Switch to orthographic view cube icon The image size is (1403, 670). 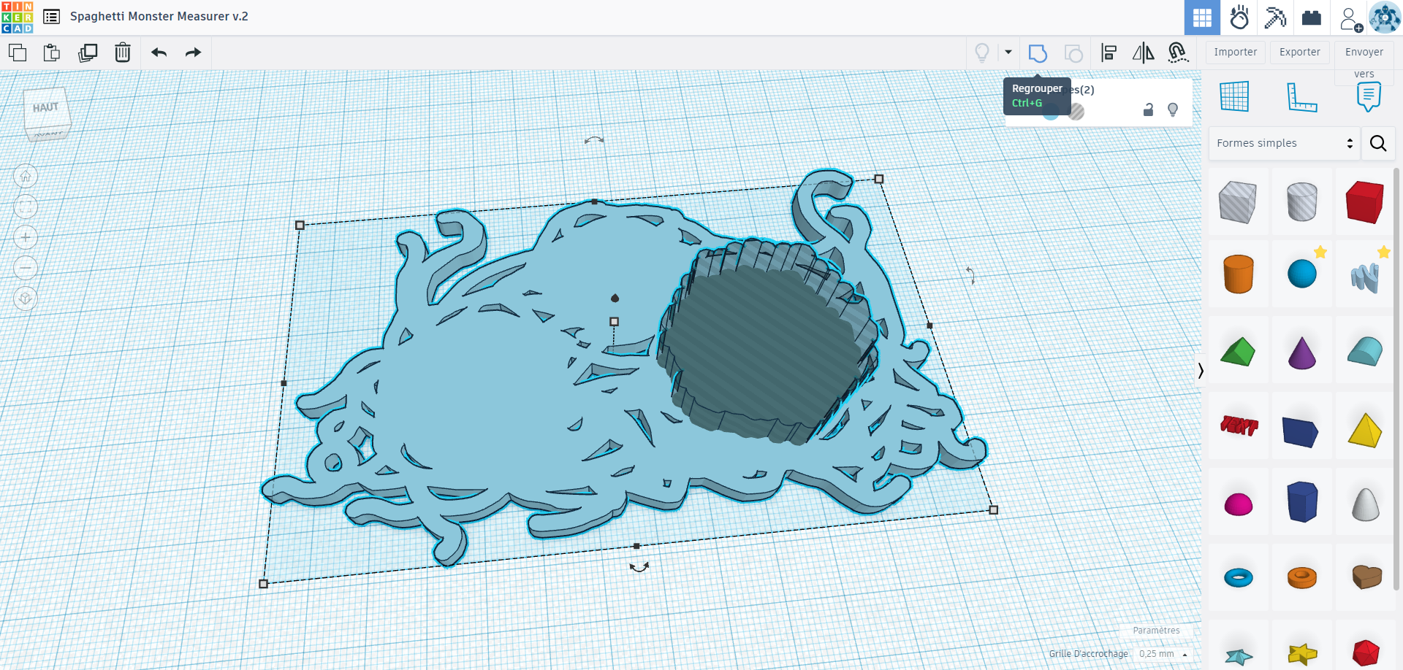click(26, 299)
